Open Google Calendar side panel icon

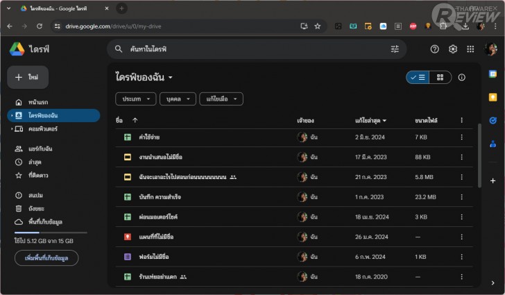pos(493,74)
